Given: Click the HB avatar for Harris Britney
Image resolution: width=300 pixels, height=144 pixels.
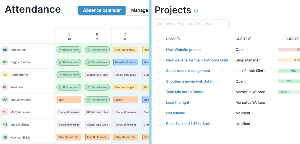Looking at the screenshot, I should [x=5, y=75].
